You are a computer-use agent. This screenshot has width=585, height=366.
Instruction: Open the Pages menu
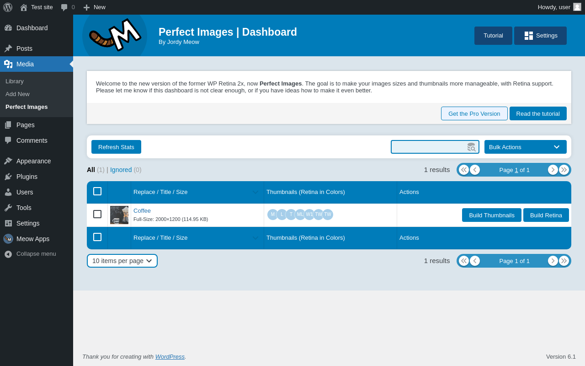click(37, 125)
